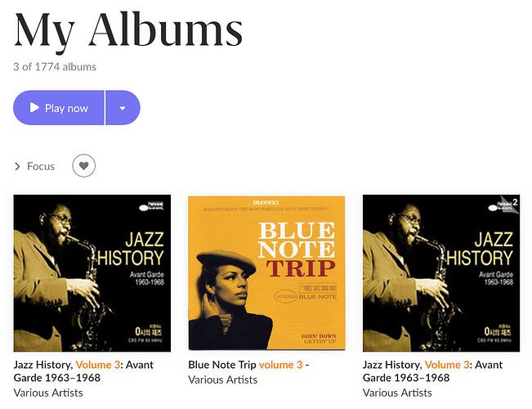Open the Blue Note Trip album cover
The width and height of the screenshot is (532, 409).
tap(266, 273)
